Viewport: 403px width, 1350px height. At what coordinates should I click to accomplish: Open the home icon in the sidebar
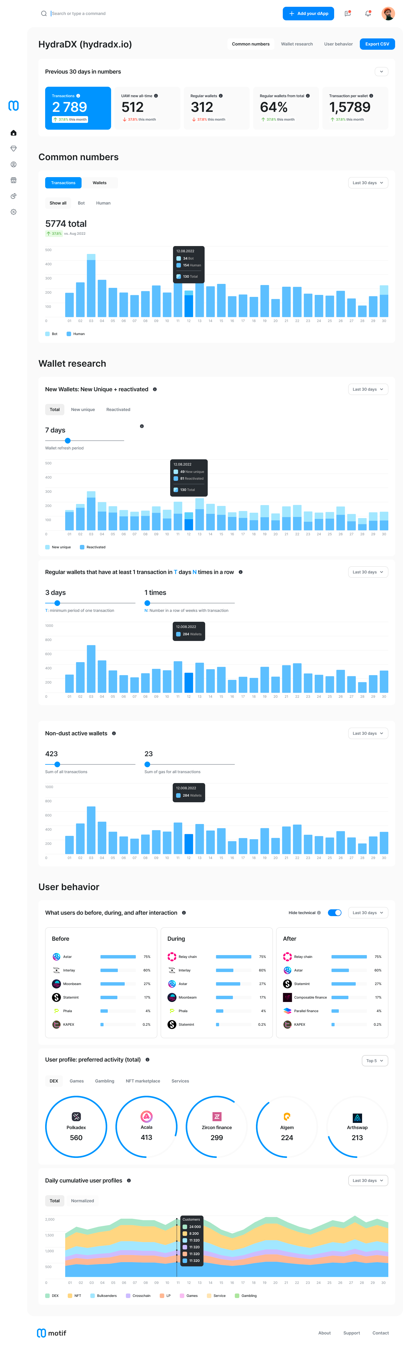tap(14, 133)
